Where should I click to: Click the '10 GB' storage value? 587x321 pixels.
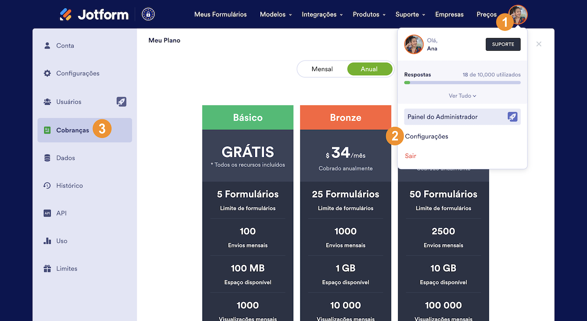pos(444,268)
